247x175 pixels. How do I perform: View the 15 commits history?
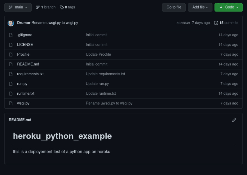pos(226,23)
